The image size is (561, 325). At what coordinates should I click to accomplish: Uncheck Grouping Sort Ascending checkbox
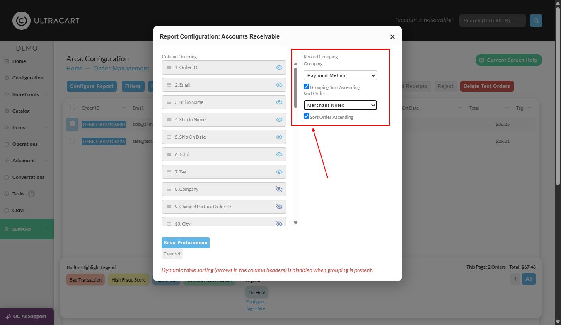pos(307,87)
